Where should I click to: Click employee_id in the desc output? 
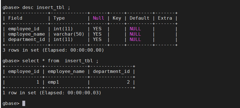click(24, 29)
